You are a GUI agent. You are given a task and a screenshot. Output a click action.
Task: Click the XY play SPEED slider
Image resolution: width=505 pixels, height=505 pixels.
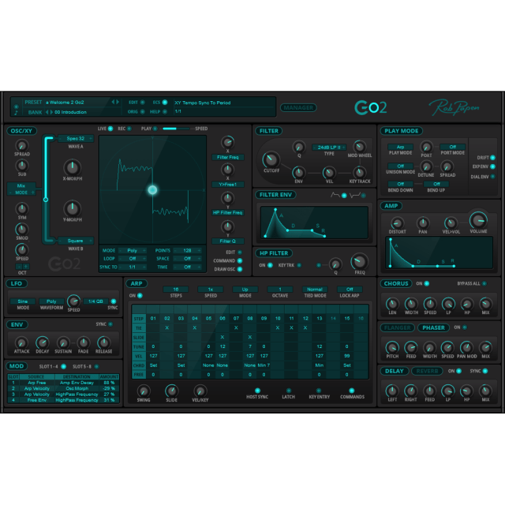(x=176, y=129)
